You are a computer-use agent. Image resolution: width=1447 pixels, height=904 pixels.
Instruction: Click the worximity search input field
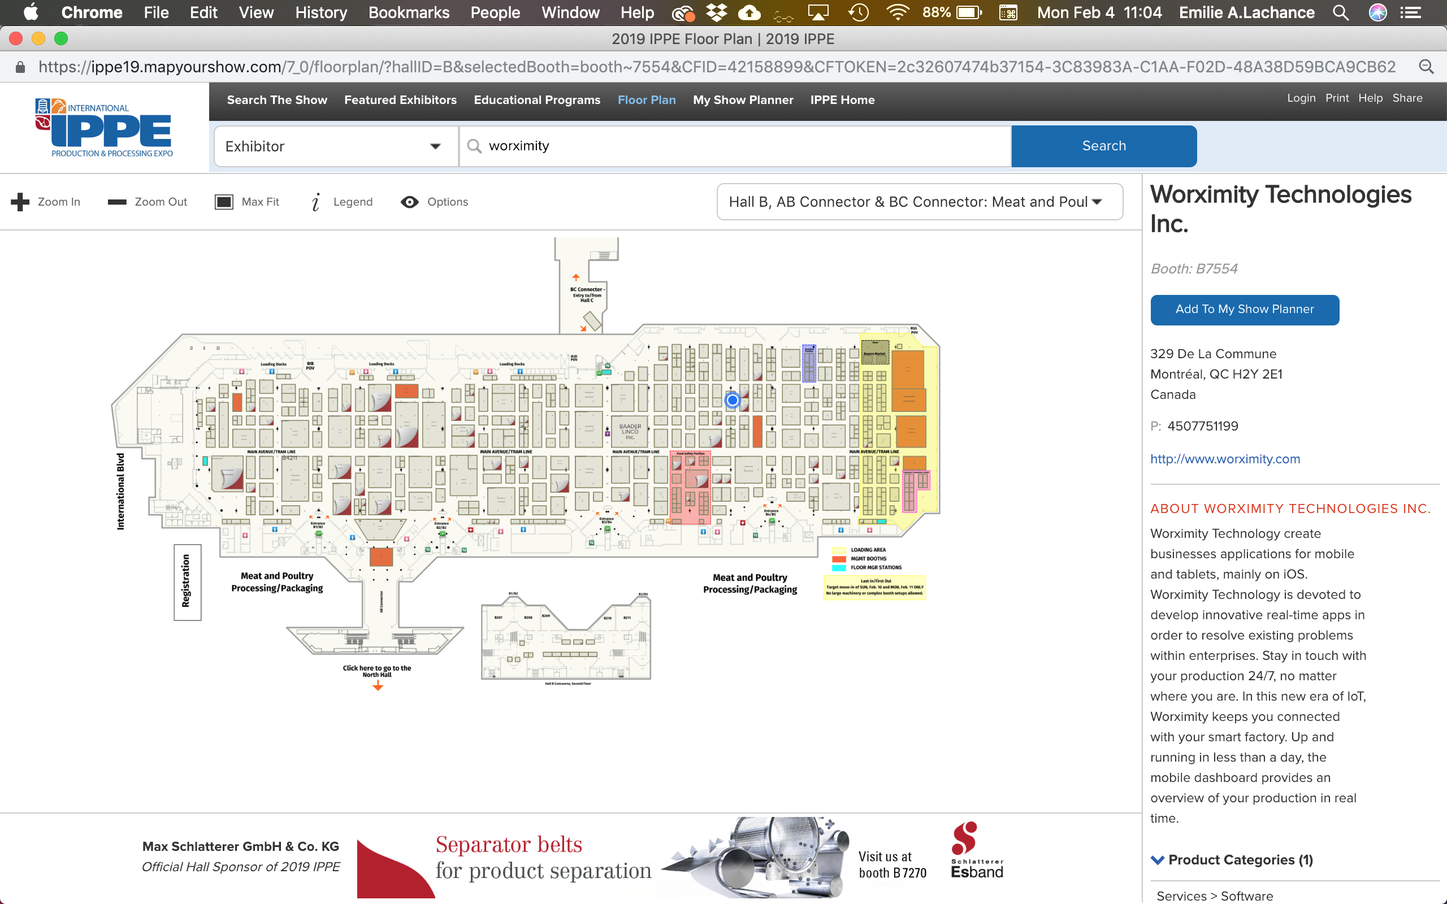coord(735,146)
